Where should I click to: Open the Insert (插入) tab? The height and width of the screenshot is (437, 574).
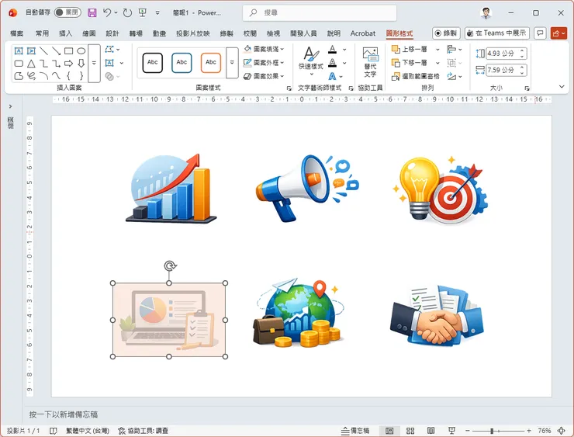[65, 33]
